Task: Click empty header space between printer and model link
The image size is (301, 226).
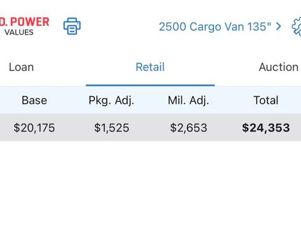Action: (119, 27)
